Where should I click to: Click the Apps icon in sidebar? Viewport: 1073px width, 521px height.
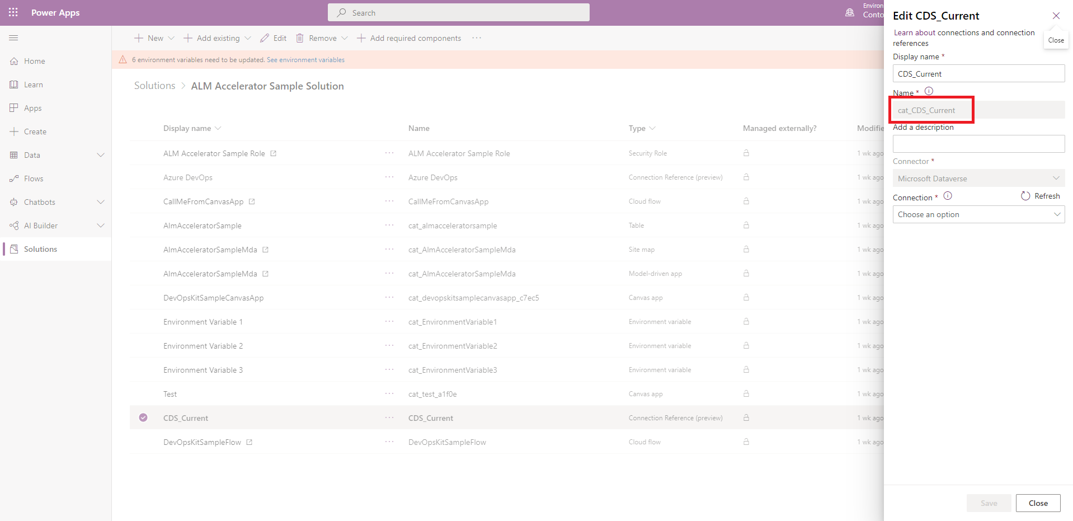pyautogui.click(x=14, y=108)
